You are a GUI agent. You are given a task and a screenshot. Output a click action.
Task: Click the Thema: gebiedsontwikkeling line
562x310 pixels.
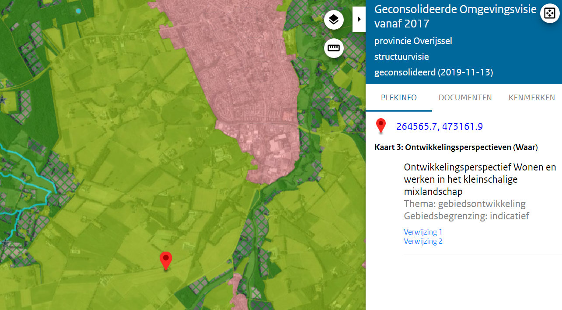(464, 204)
